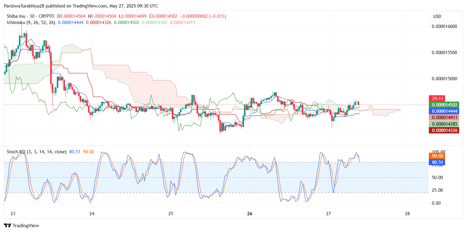
Task: Select light green 0.000014385 axis tag
Action: click(444, 124)
